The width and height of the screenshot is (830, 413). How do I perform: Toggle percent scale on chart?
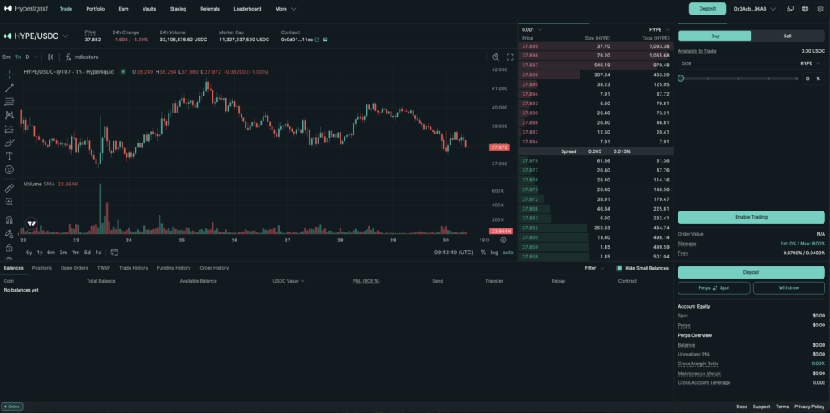(483, 253)
